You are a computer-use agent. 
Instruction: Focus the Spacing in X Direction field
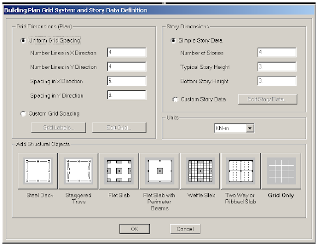(x=127, y=81)
